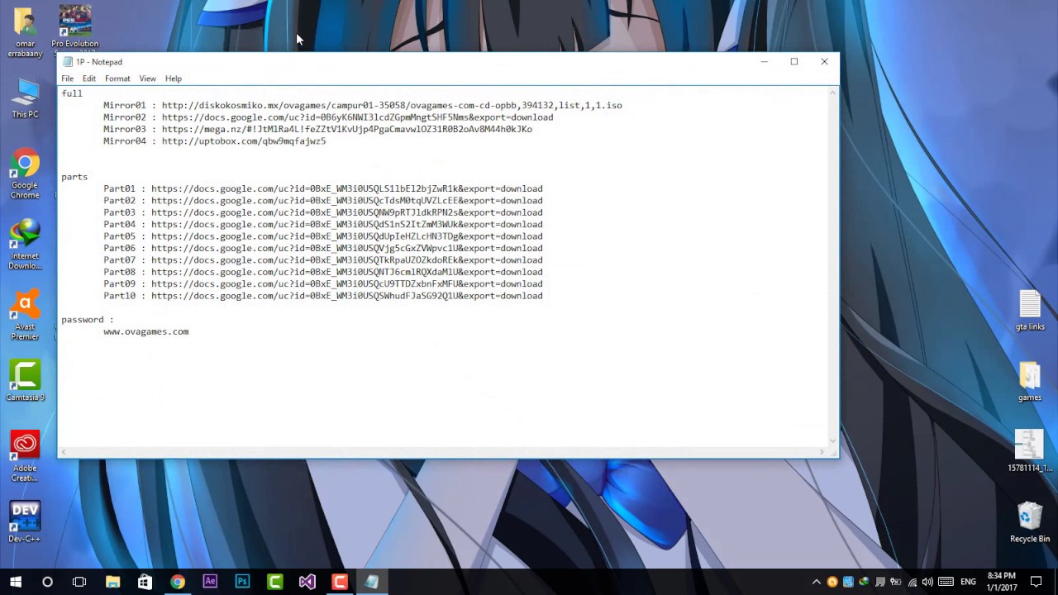Click the Mirror02 docs.google.com link line
The height and width of the screenshot is (595, 1058).
coord(328,117)
